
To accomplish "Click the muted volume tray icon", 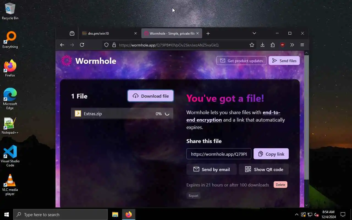I will (316, 215).
